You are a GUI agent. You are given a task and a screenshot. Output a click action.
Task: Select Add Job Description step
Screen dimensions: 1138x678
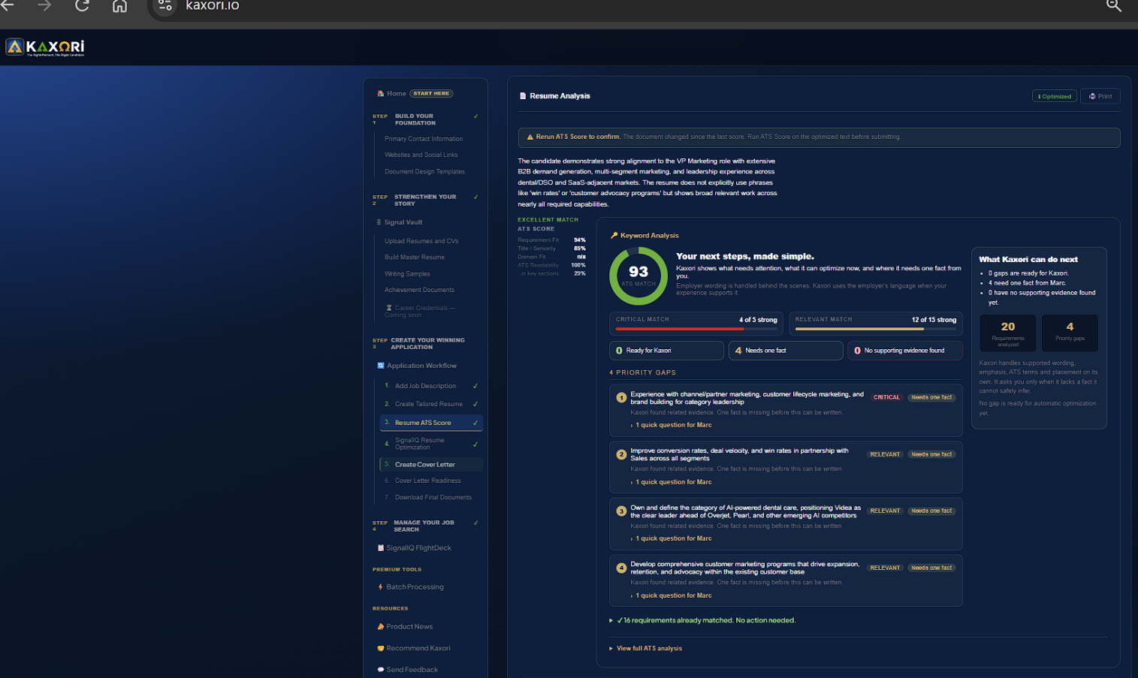point(431,386)
